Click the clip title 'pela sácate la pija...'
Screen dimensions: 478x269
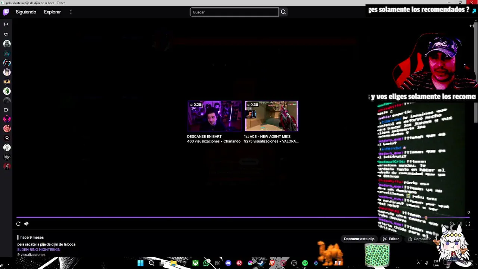pos(46,244)
